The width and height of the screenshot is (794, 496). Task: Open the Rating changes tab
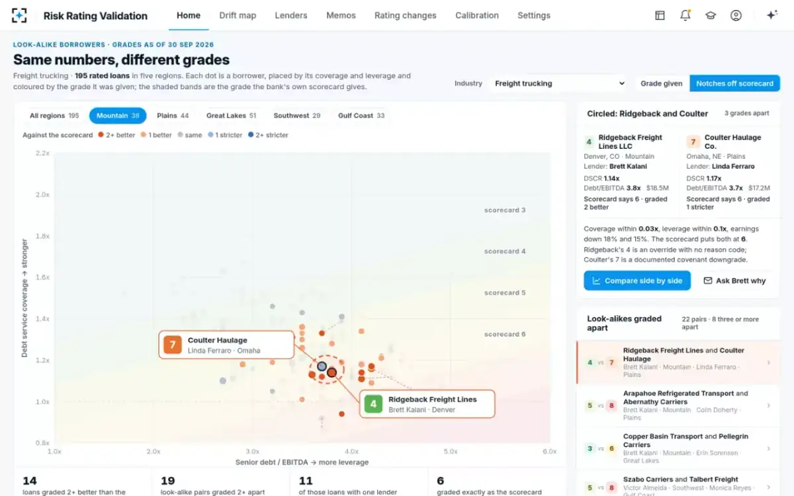click(x=405, y=15)
